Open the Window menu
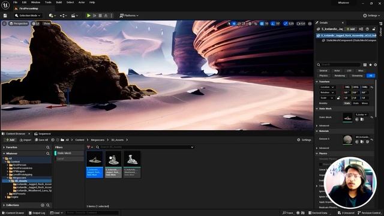This screenshot has width=384, height=216. tap(36, 2)
